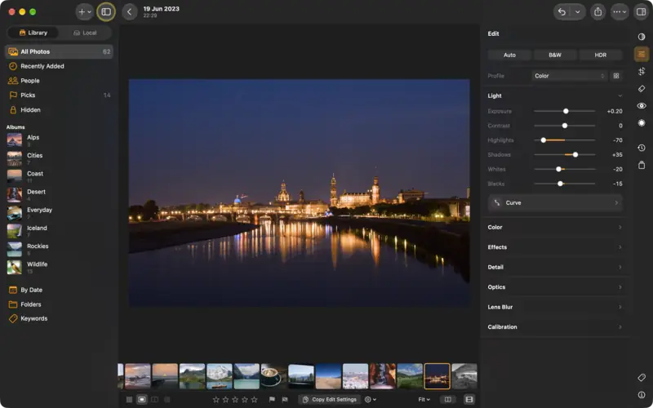Go back with the left chevron button

point(130,12)
